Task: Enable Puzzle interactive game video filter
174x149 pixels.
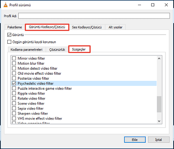Action: (x=14, y=88)
